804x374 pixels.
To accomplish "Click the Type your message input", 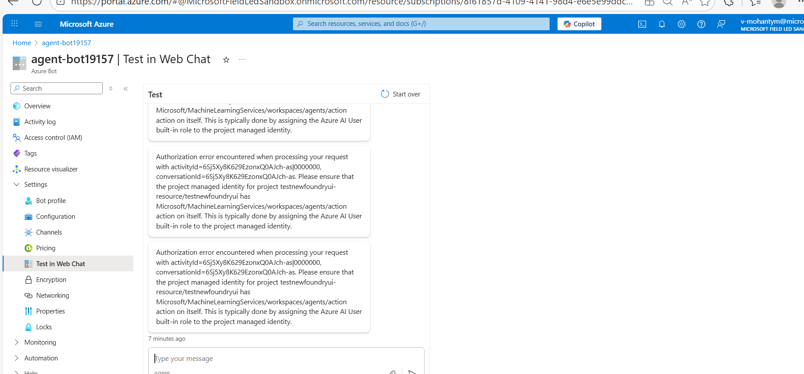I will coord(286,359).
